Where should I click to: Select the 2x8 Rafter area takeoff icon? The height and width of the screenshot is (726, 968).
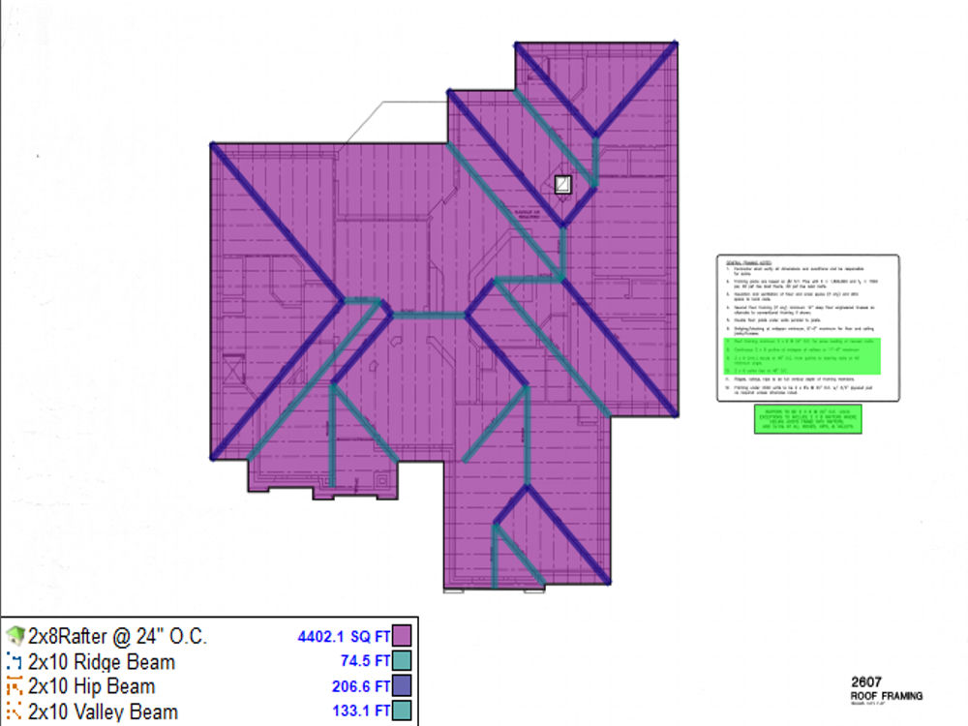[x=14, y=636]
